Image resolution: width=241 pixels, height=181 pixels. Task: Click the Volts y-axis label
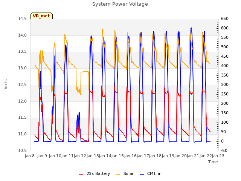pyautogui.click(x=6, y=84)
